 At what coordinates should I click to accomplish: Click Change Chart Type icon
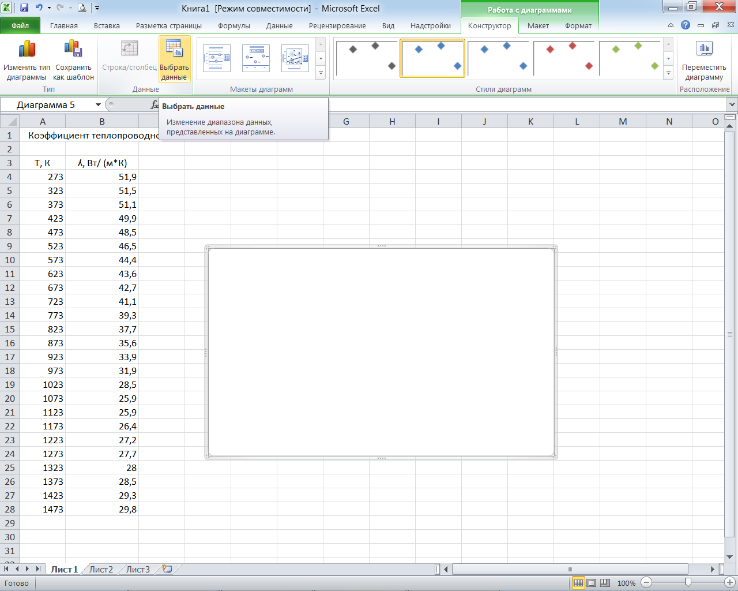click(x=27, y=50)
